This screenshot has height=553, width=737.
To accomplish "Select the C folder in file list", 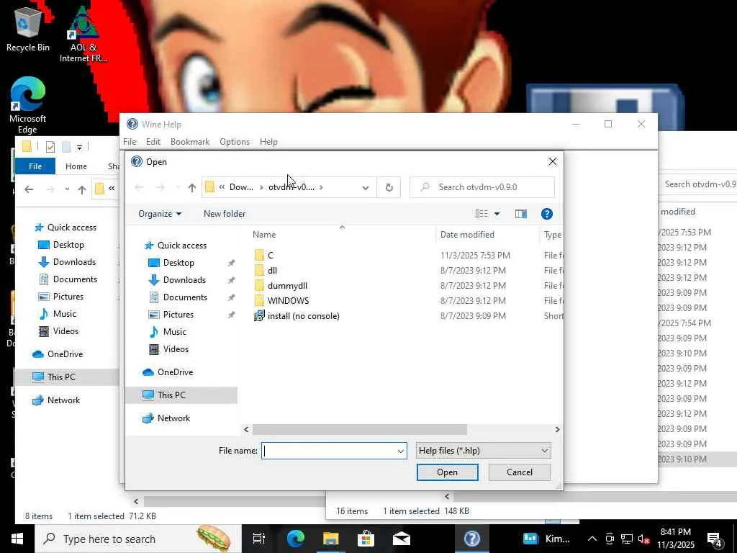I will [271, 256].
